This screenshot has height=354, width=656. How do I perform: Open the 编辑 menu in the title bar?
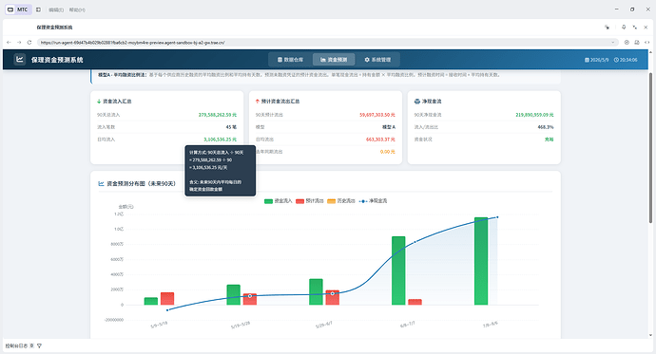coord(56,9)
